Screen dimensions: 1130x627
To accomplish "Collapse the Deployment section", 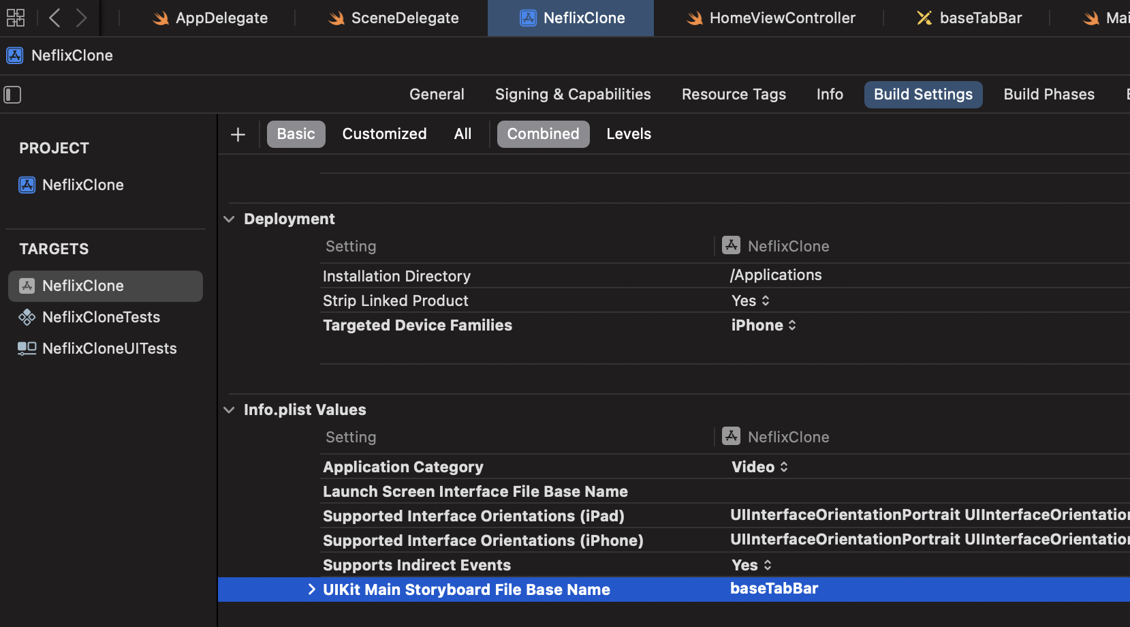I will [230, 219].
